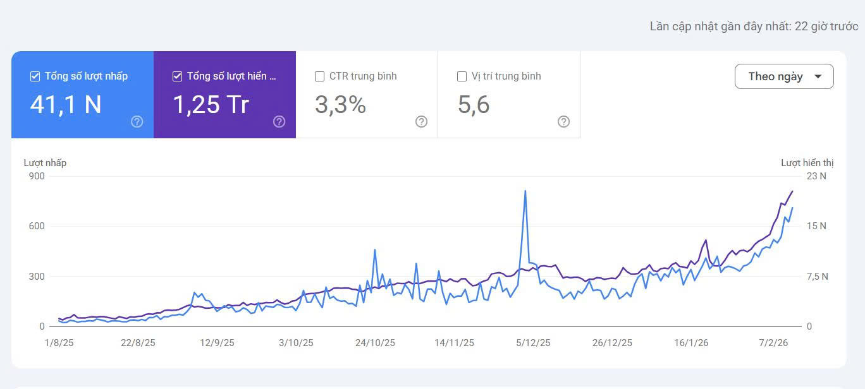Image resolution: width=865 pixels, height=389 pixels.
Task: Enable the CTR trung bình checkbox
Action: click(320, 76)
